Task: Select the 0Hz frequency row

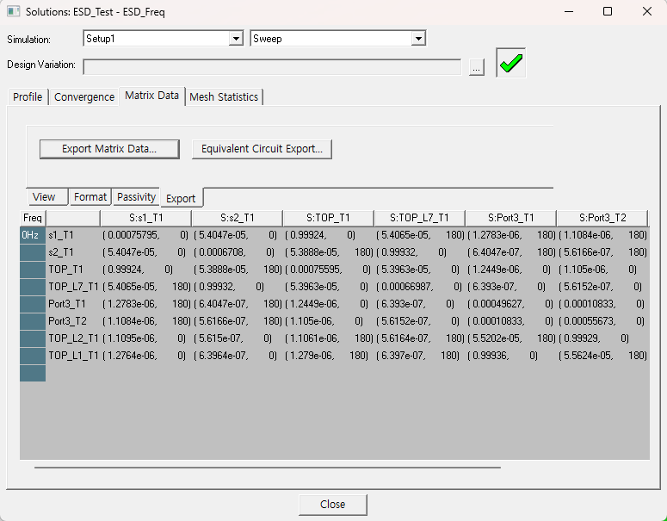Action: (x=32, y=234)
